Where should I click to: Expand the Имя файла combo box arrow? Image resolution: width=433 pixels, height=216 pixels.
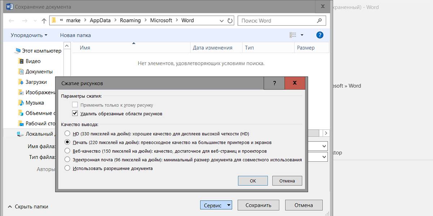tap(324, 146)
